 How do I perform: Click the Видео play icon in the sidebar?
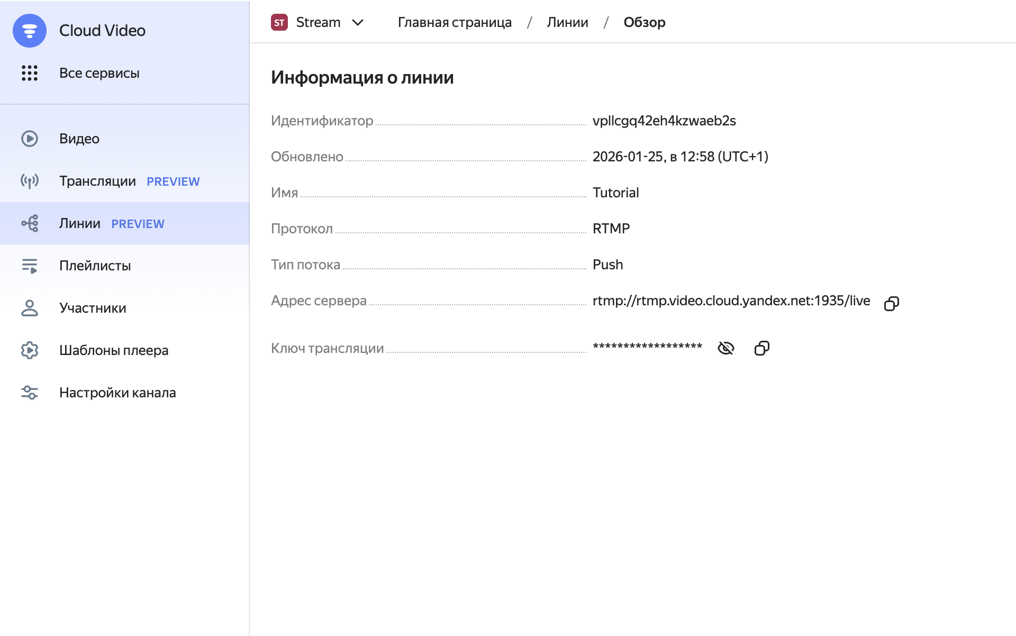pos(30,139)
